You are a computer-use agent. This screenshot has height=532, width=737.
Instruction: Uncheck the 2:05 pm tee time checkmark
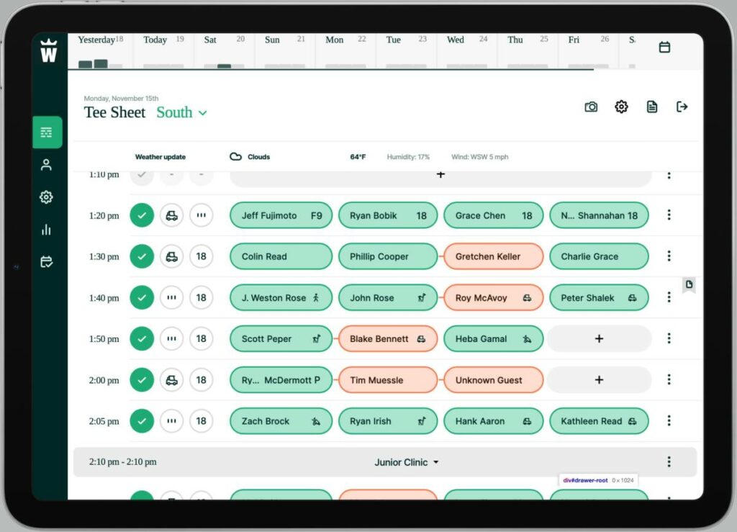142,421
